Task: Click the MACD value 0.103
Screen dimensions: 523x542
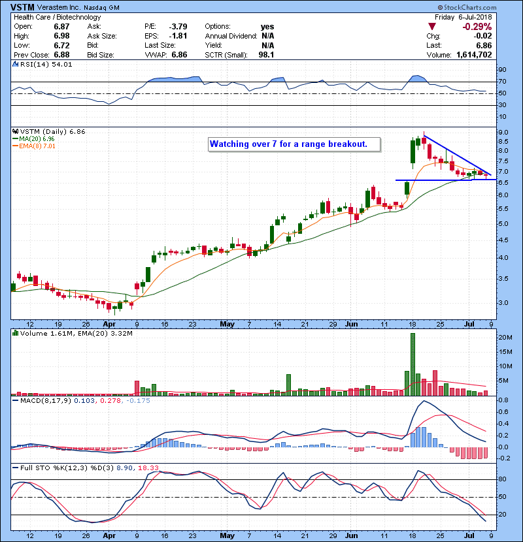Action: [84, 401]
